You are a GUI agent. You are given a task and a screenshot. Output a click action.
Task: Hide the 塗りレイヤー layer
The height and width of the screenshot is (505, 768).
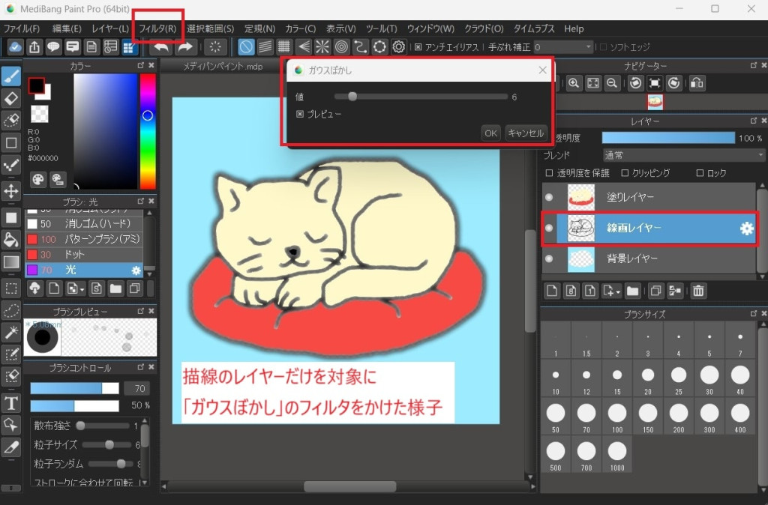tap(549, 197)
